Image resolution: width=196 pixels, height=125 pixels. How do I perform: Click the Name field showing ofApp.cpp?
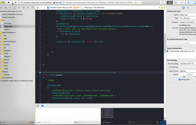point(188,15)
